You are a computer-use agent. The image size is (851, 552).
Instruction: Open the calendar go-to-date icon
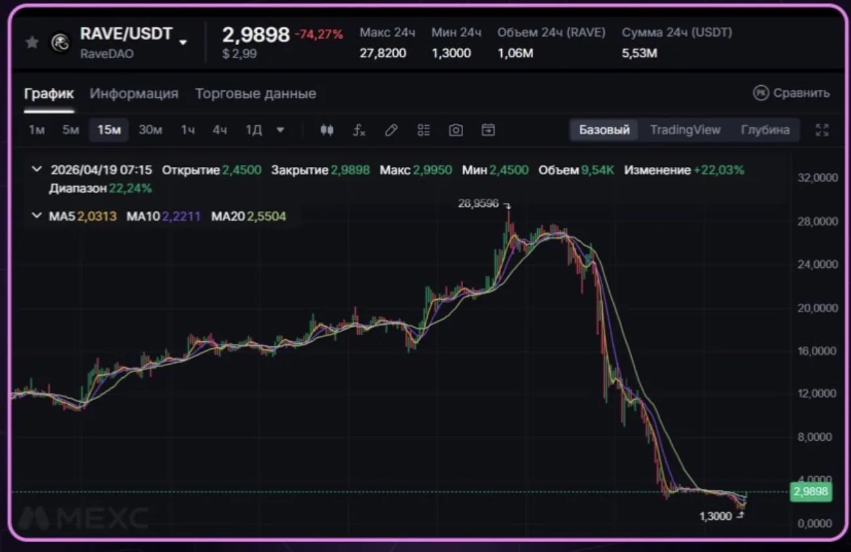click(488, 130)
